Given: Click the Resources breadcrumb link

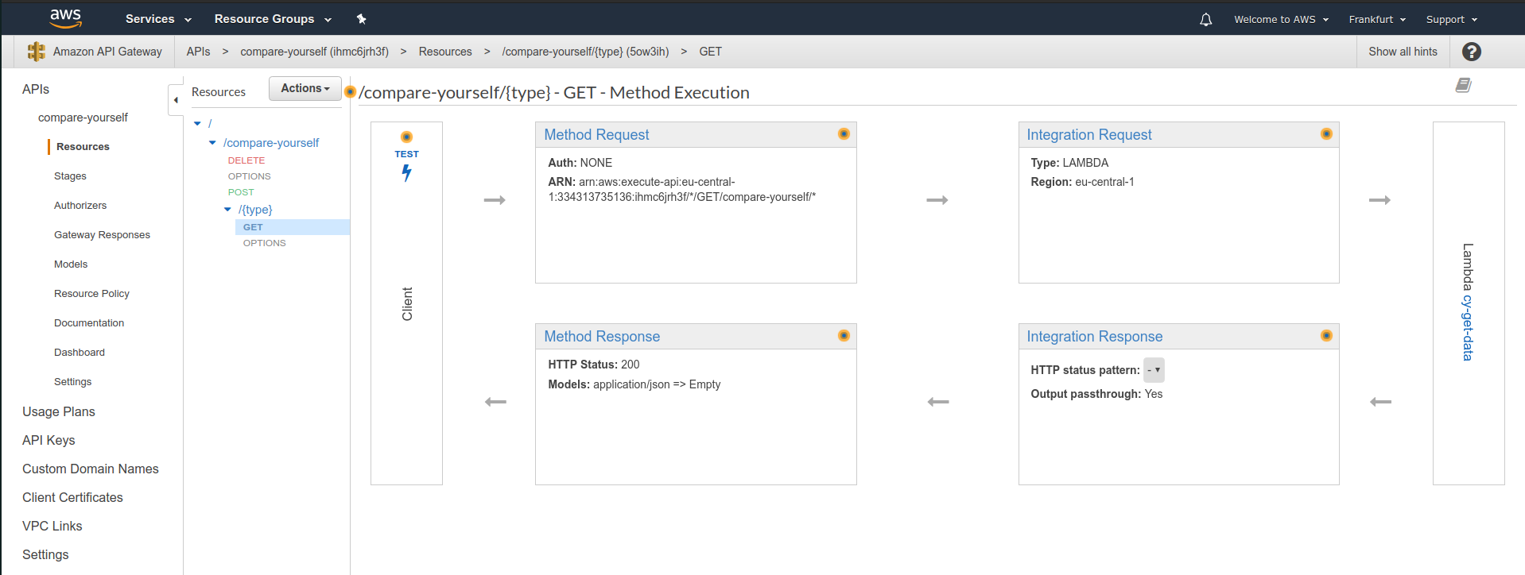Looking at the screenshot, I should 445,52.
